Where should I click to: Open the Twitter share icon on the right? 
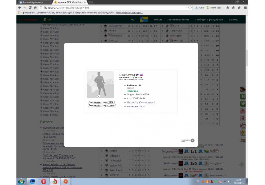click(242, 104)
